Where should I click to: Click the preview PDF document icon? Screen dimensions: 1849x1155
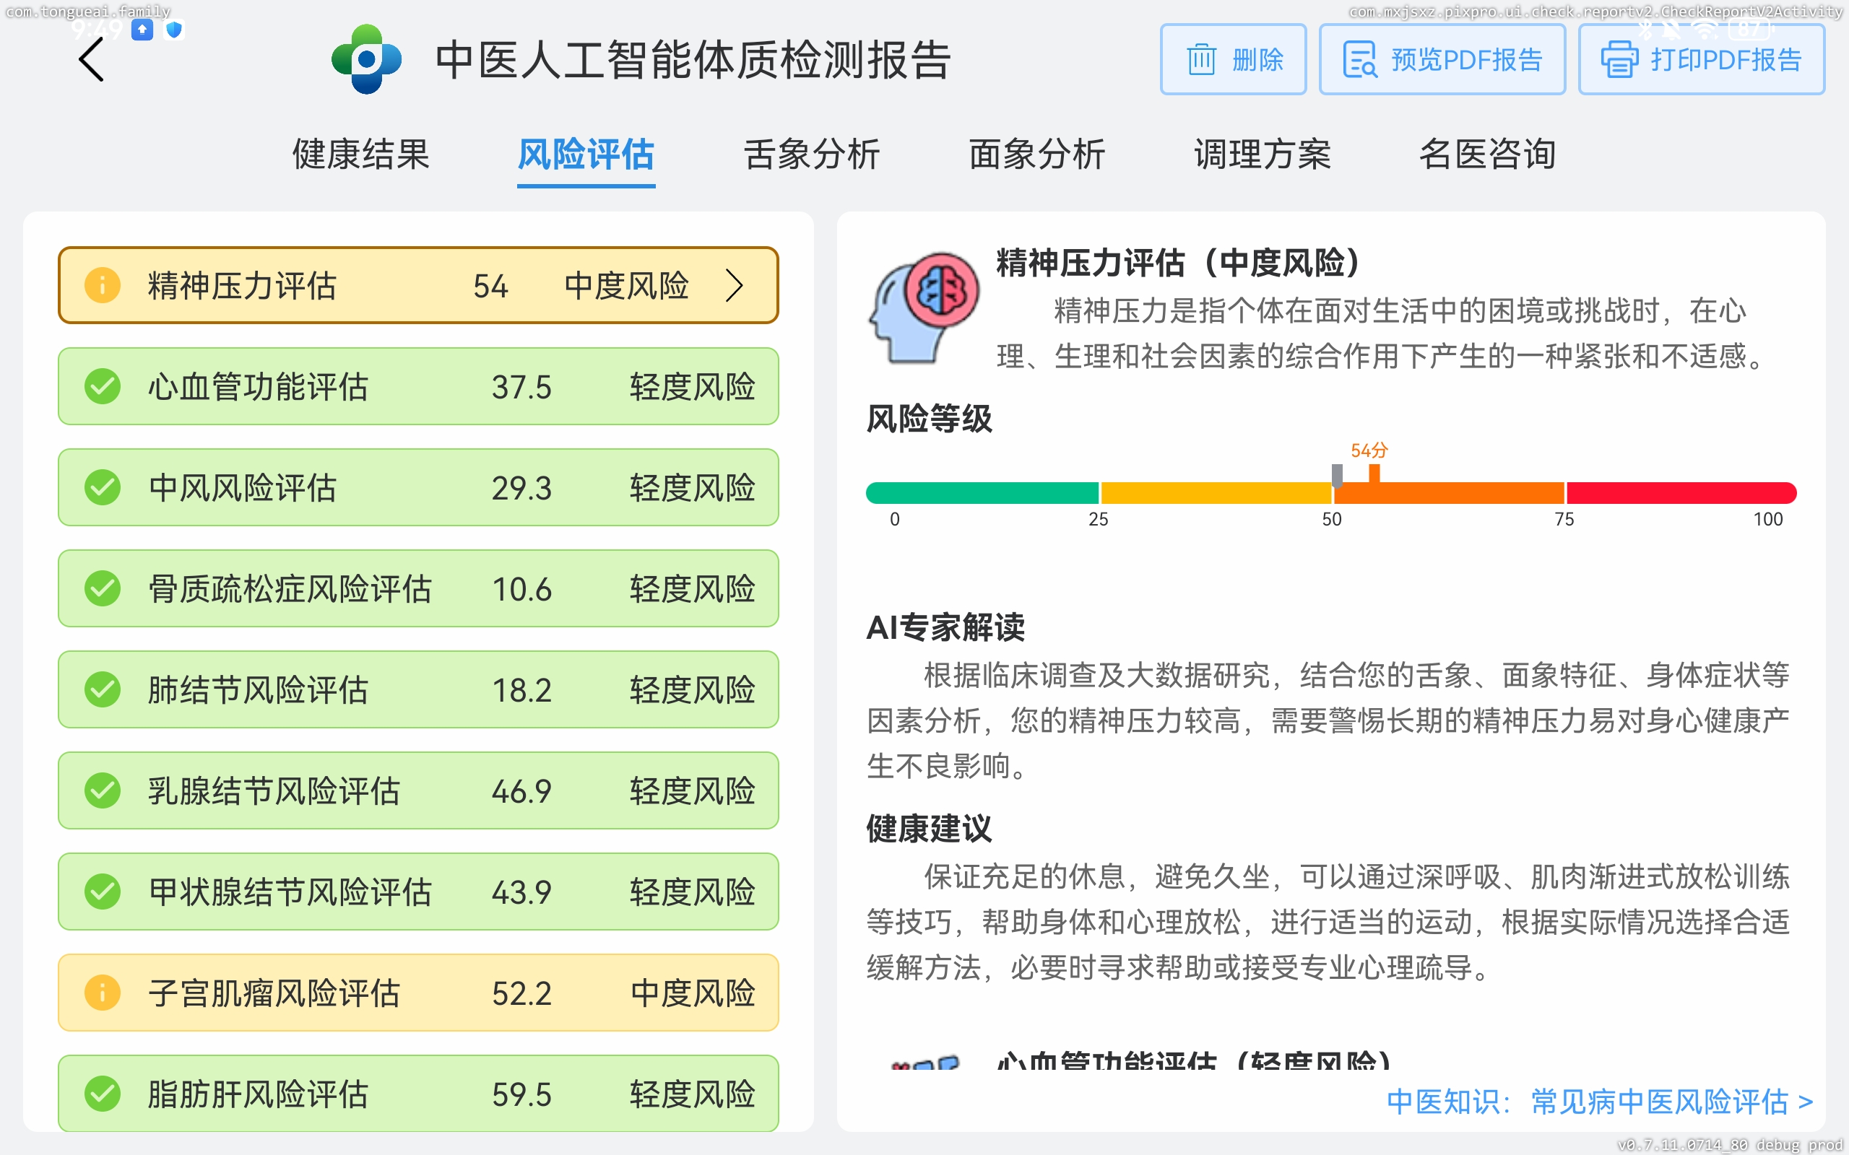coord(1360,60)
